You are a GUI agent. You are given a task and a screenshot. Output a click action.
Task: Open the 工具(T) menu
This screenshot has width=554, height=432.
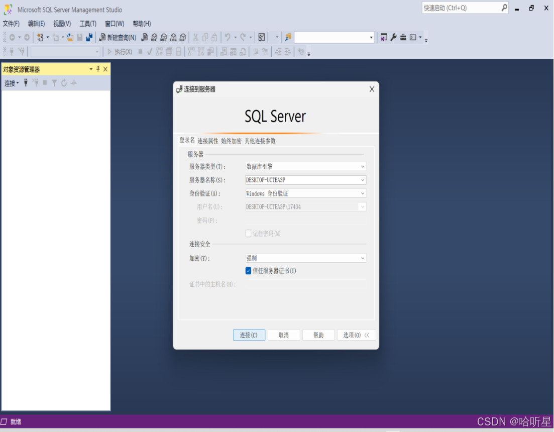[88, 24]
